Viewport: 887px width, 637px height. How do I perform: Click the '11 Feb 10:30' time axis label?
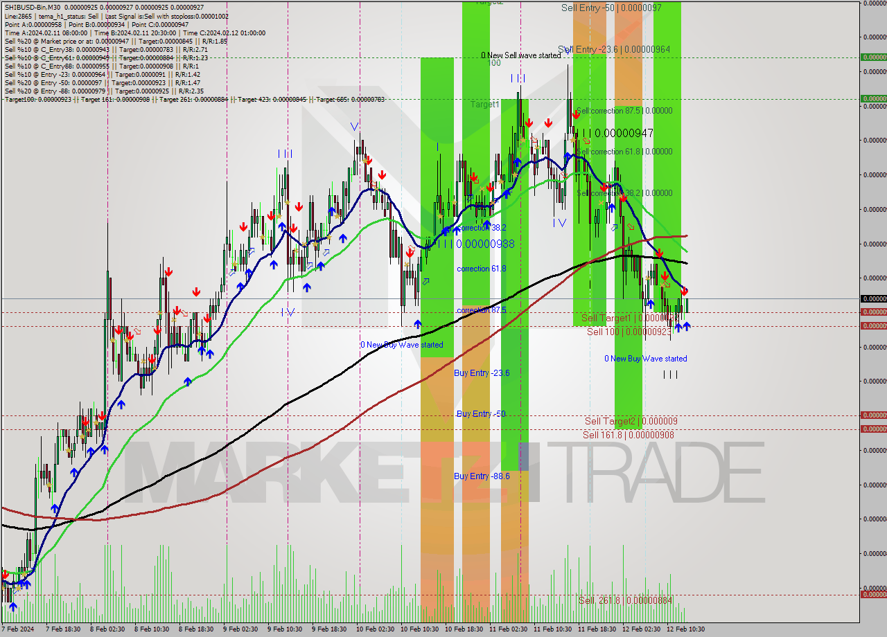click(x=553, y=629)
